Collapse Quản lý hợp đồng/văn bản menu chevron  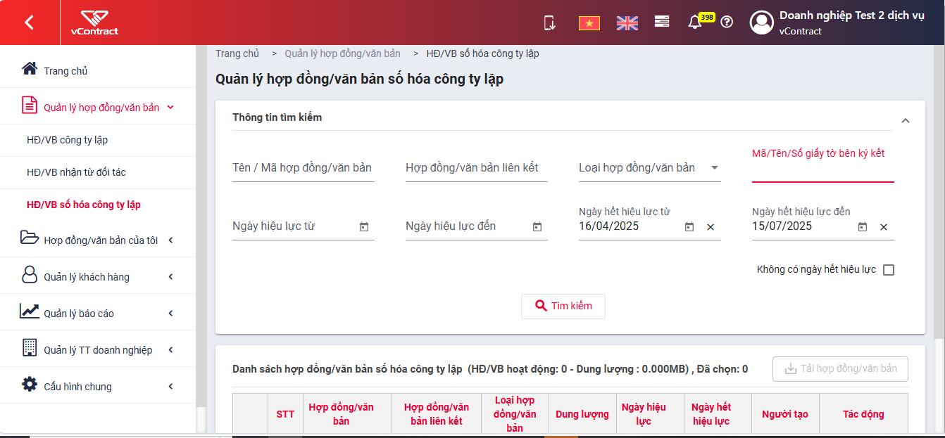[170, 107]
